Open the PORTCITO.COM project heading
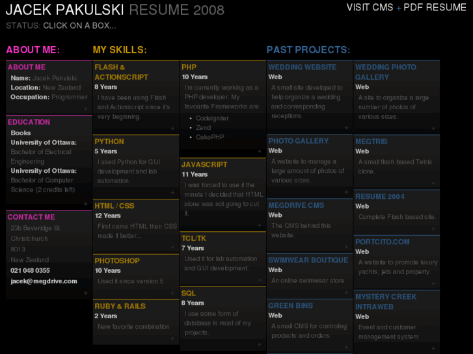 [383, 242]
